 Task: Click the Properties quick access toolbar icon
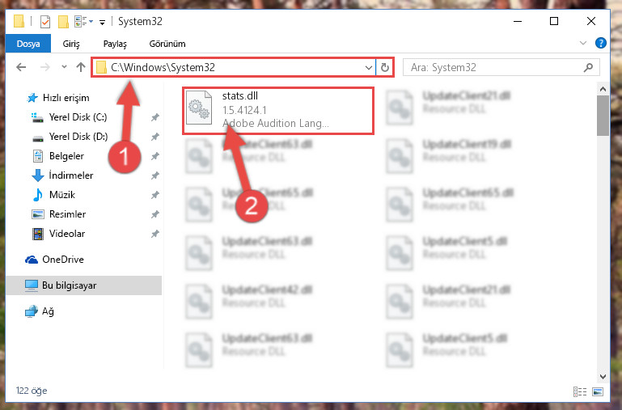tap(45, 21)
